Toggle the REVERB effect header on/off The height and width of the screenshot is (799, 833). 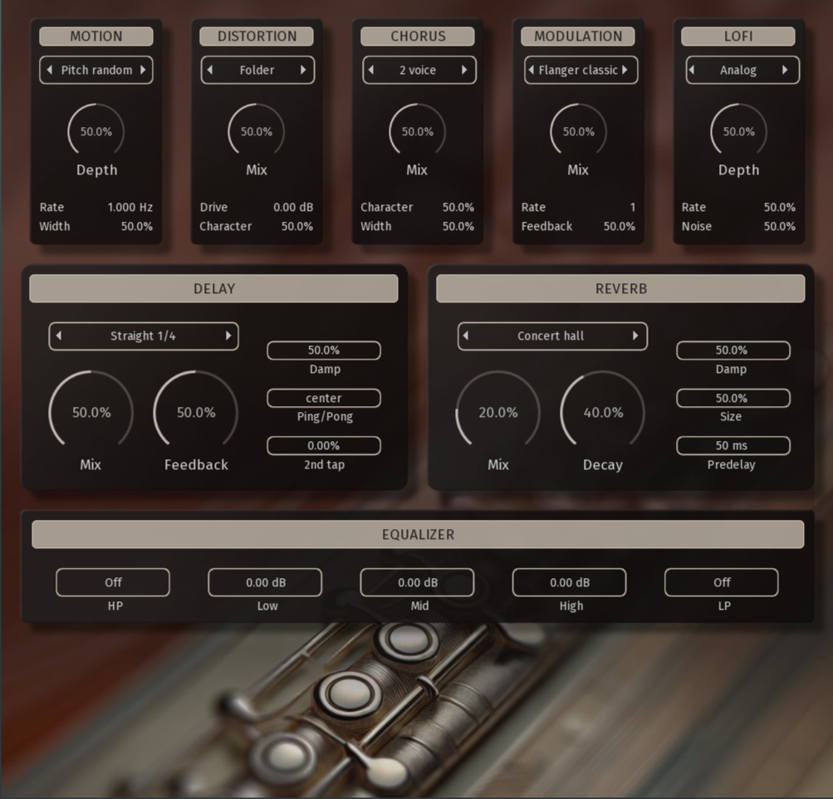620,289
